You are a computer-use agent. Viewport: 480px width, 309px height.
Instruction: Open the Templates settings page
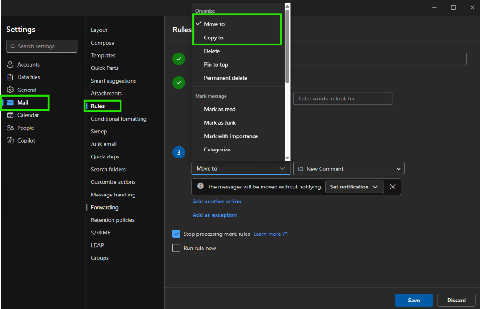click(x=103, y=55)
